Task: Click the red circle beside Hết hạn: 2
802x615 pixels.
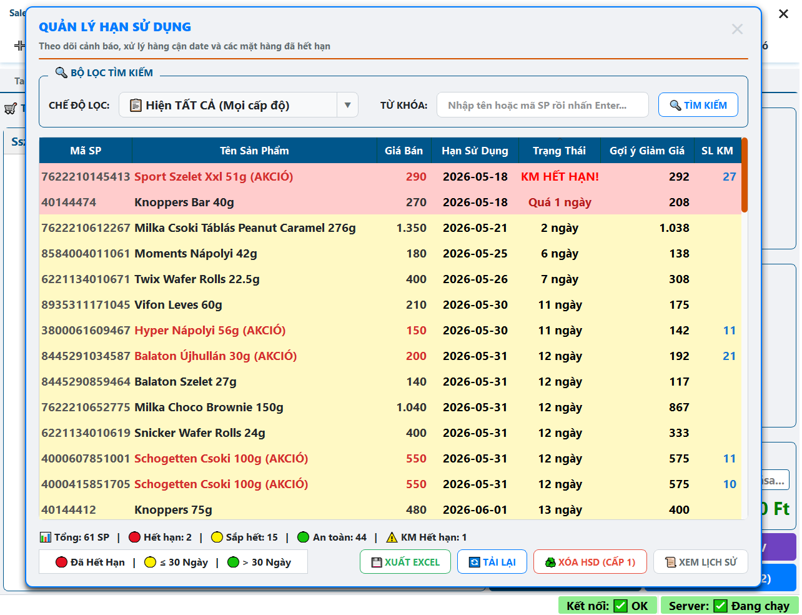Action: [134, 537]
